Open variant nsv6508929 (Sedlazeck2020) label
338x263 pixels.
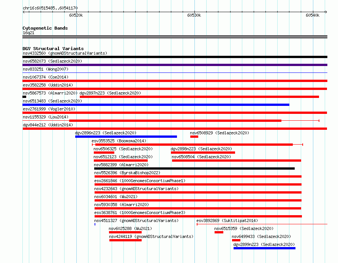pos(220,133)
